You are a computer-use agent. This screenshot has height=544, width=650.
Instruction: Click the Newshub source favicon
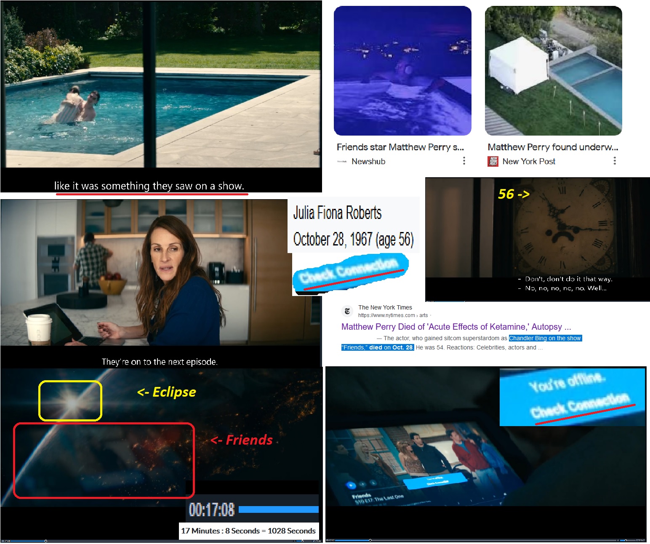342,161
